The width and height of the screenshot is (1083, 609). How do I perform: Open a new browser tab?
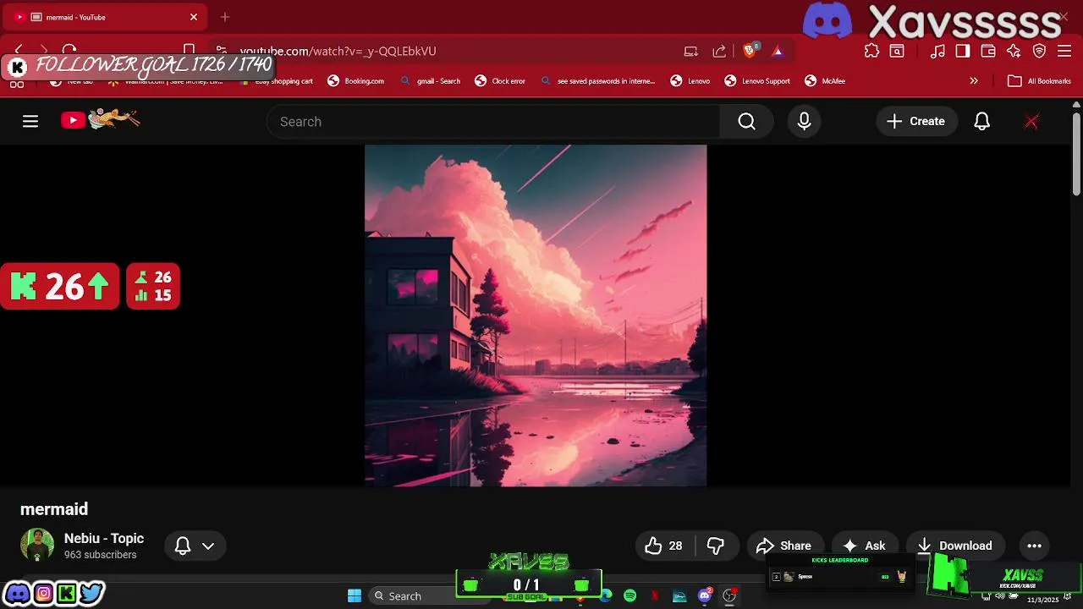point(224,17)
